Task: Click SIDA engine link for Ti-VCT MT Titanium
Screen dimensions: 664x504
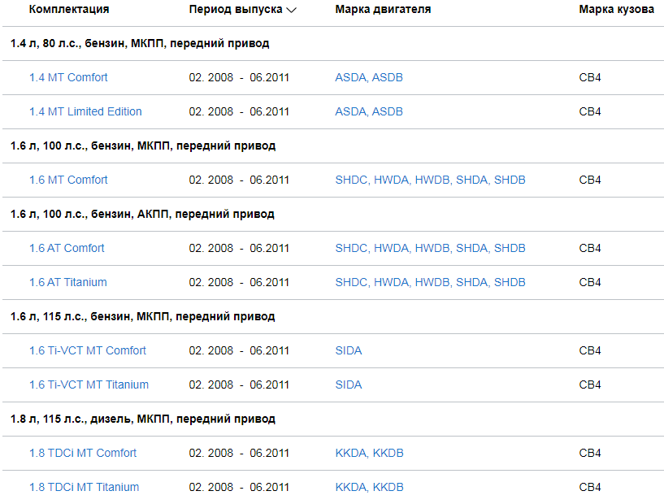Action: click(349, 385)
